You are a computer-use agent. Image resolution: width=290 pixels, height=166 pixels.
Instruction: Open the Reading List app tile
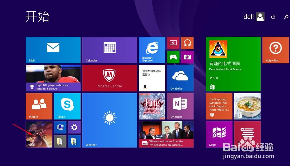point(247,134)
